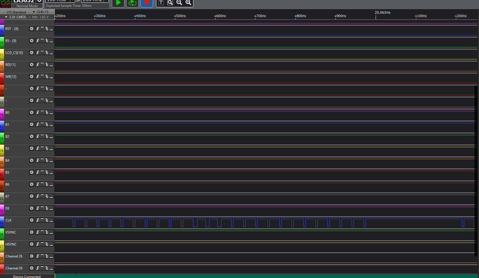Select the DE channel name label
The height and width of the screenshot is (278, 479).
[x=7, y=208]
